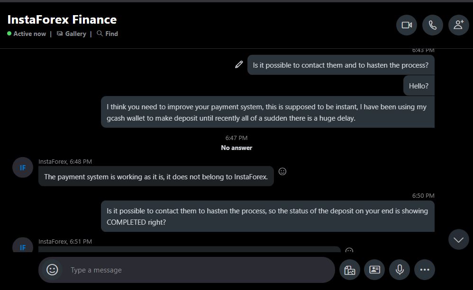Click the green Active now status

(x=27, y=34)
